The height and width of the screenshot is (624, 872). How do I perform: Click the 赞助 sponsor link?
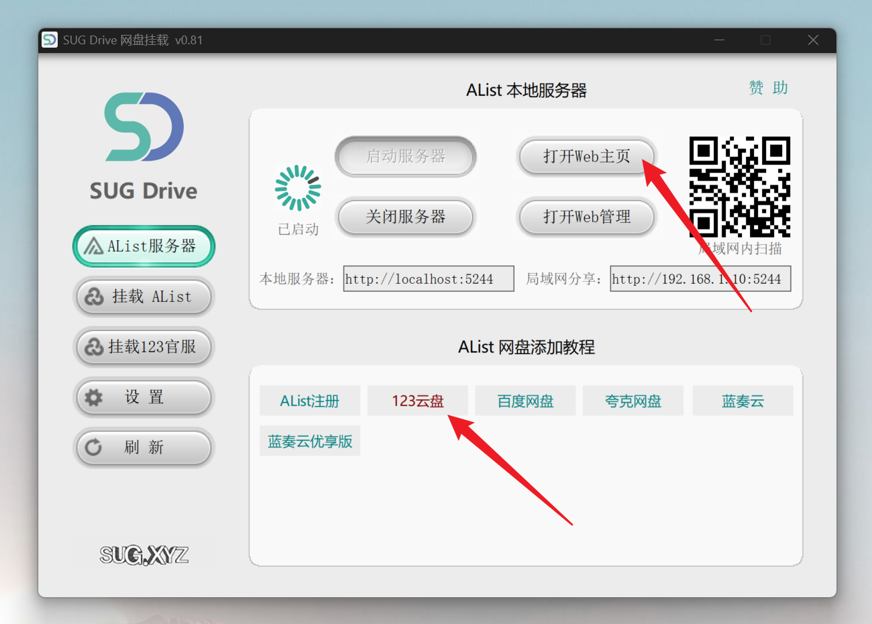[x=768, y=88]
